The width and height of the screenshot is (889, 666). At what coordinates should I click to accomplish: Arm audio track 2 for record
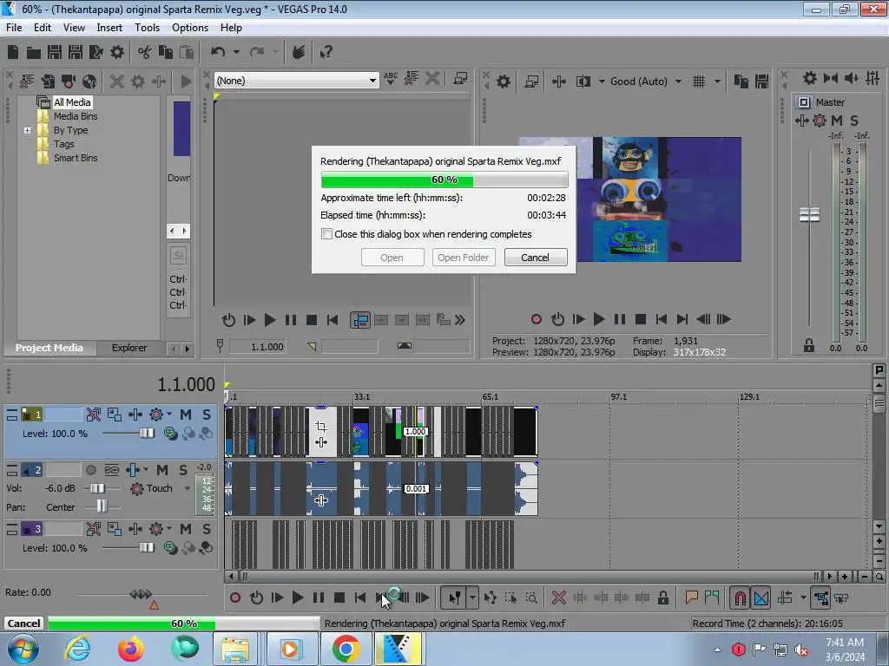coord(90,470)
